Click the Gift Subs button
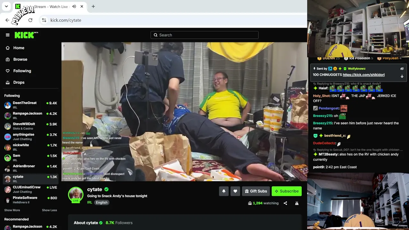 click(256, 191)
